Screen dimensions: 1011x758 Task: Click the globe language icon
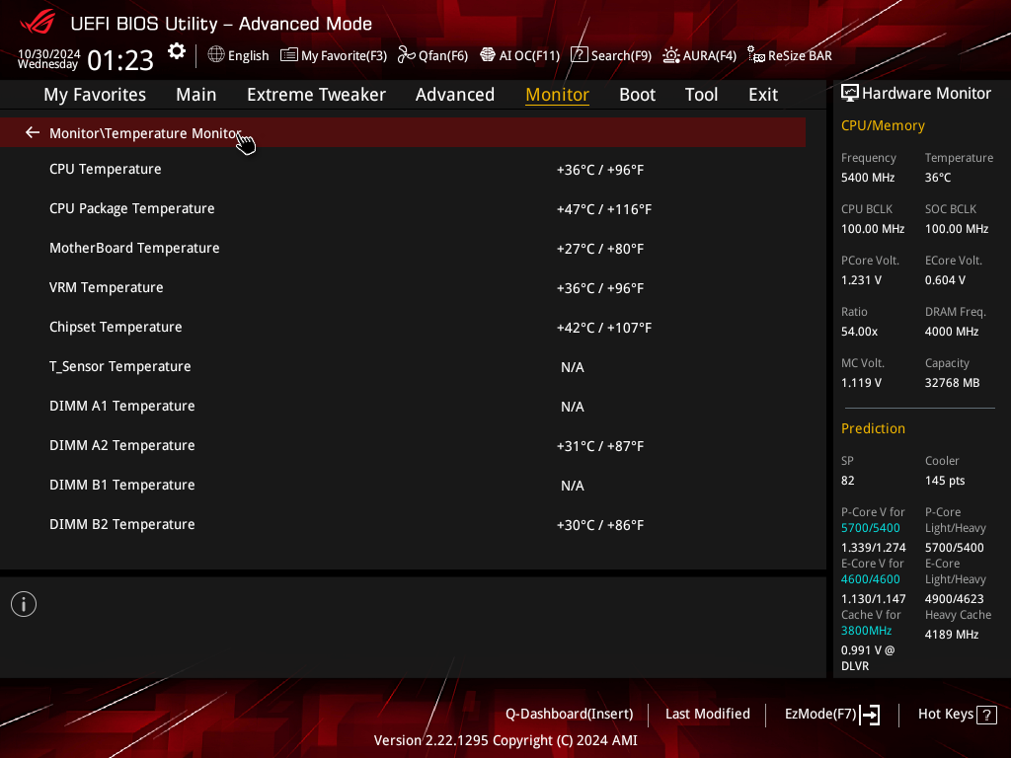pos(216,55)
